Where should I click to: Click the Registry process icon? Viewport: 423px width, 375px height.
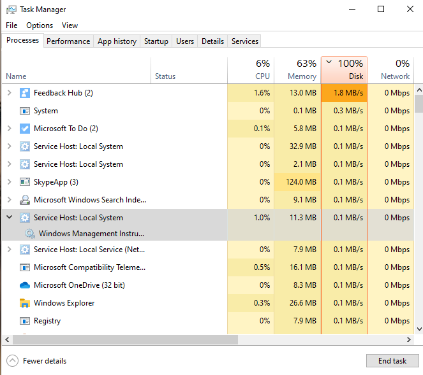click(24, 321)
